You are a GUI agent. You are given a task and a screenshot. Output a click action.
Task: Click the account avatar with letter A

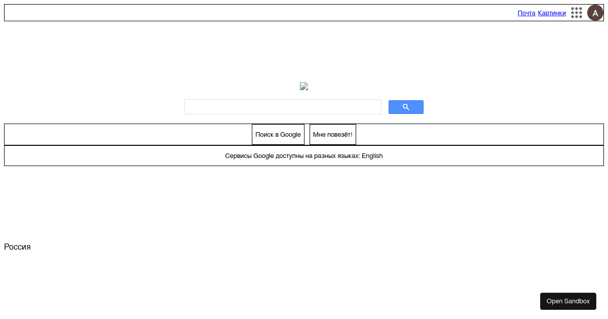point(595,13)
